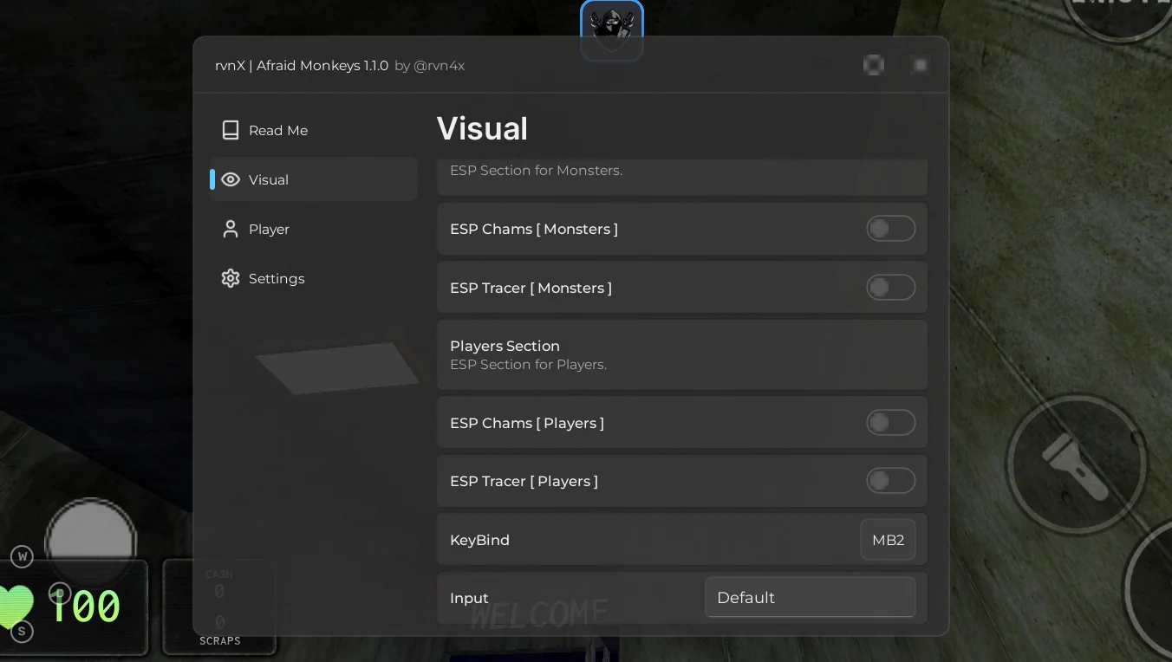Enable ESP Chams for Monsters
The image size is (1172, 662).
pyautogui.click(x=891, y=229)
